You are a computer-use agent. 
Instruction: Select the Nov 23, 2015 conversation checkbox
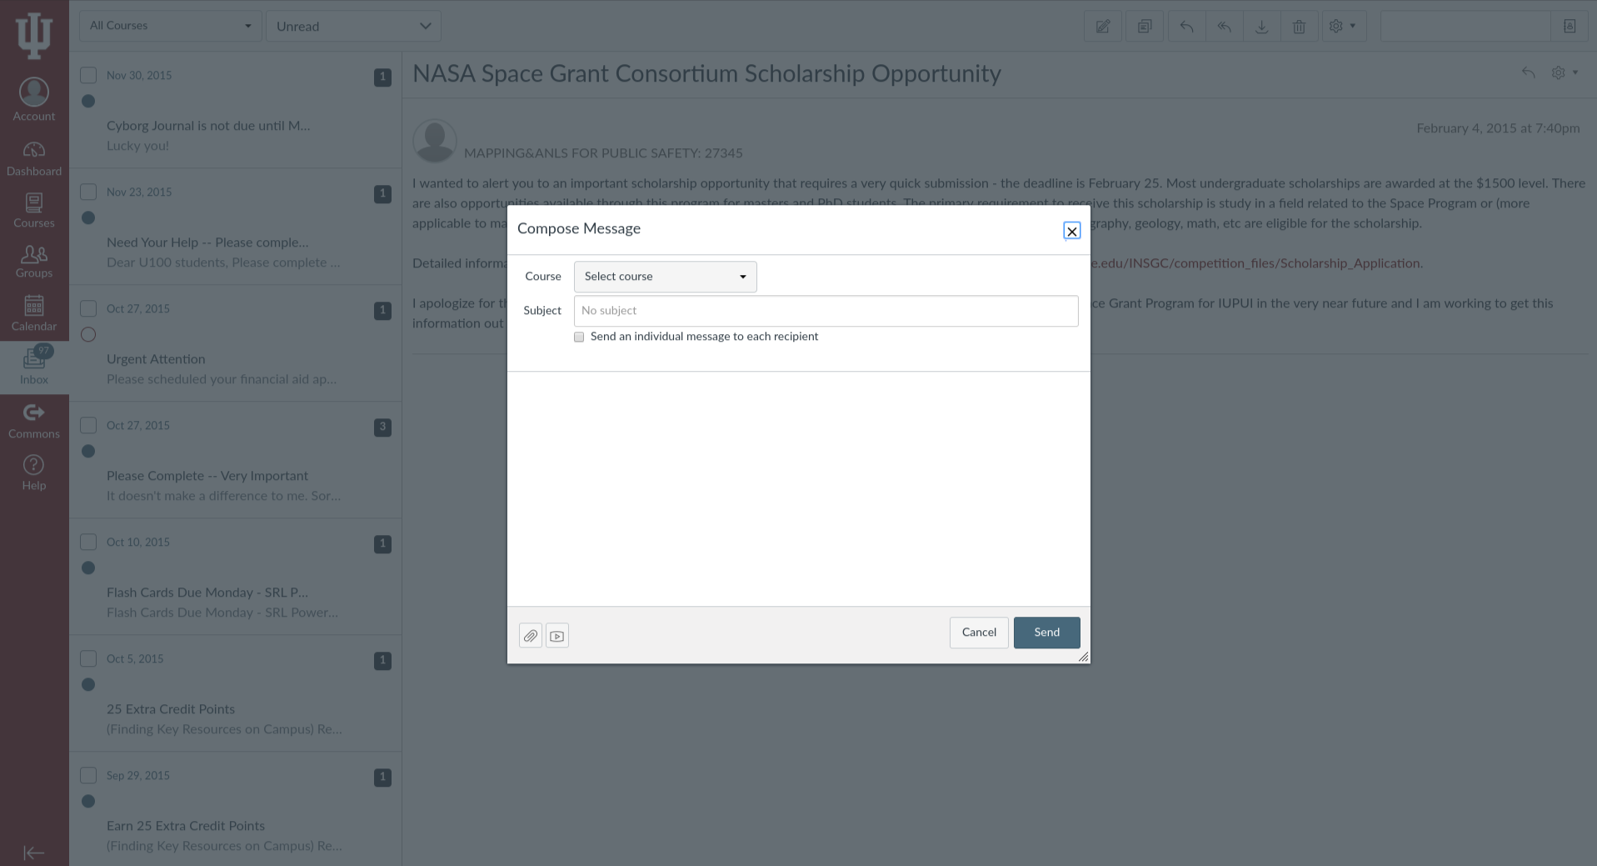point(88,192)
